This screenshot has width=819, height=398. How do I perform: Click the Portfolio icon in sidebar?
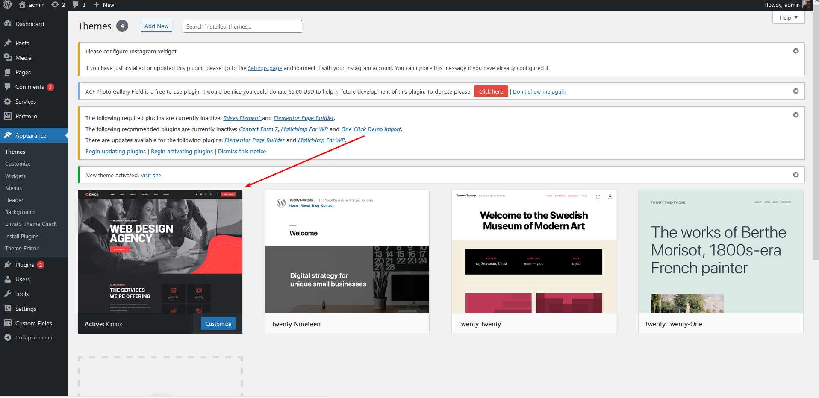8,116
